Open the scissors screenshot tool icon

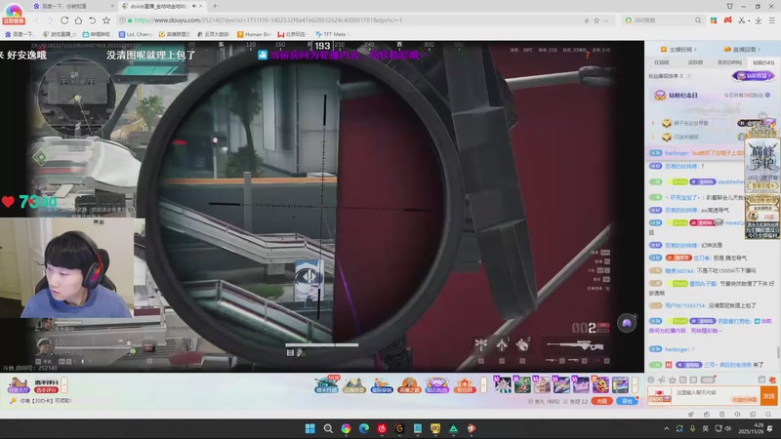point(742,20)
